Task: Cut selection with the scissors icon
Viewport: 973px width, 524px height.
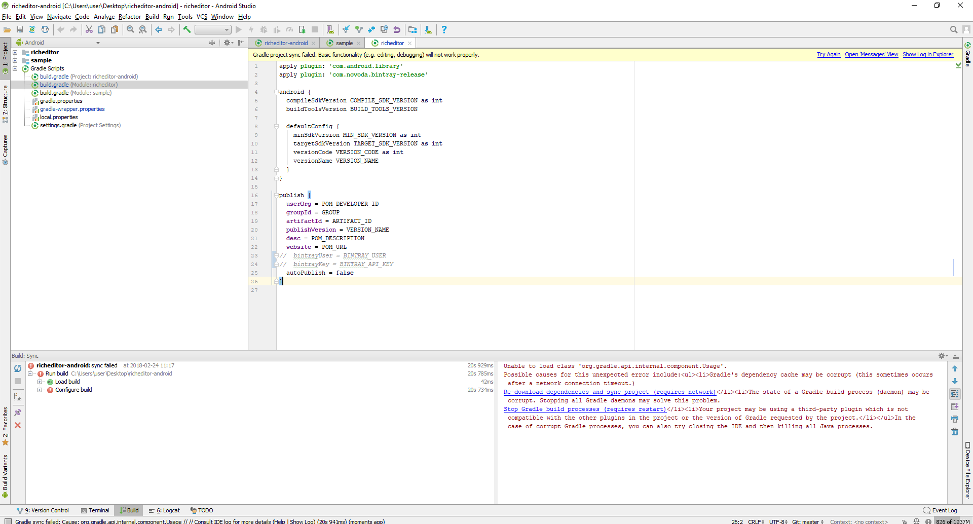Action: 89,30
